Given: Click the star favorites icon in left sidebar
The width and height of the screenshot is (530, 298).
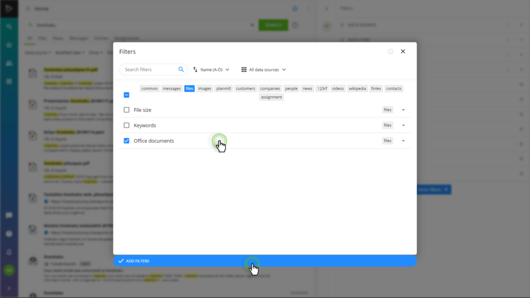Looking at the screenshot, I should (x=9, y=45).
